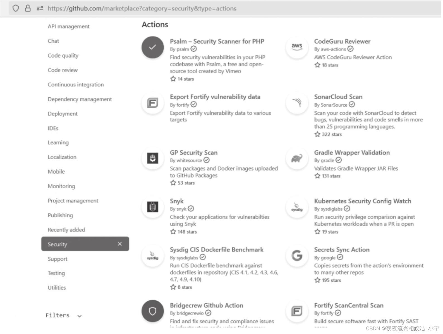443x334 pixels.
Task: Open the Localization category
Action: click(x=62, y=157)
